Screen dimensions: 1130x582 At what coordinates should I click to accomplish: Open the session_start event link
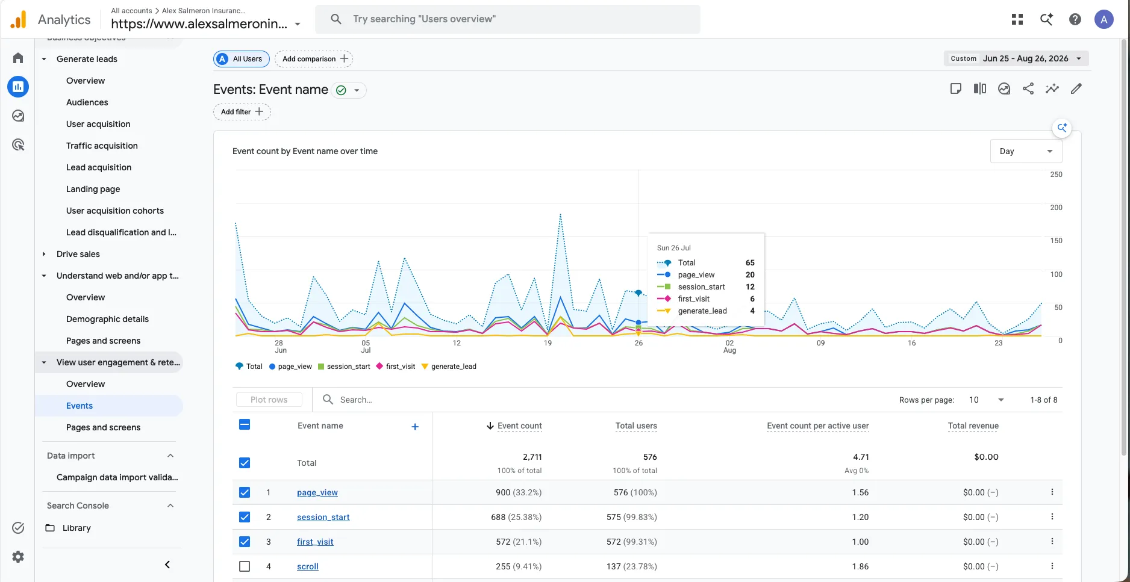[323, 517]
